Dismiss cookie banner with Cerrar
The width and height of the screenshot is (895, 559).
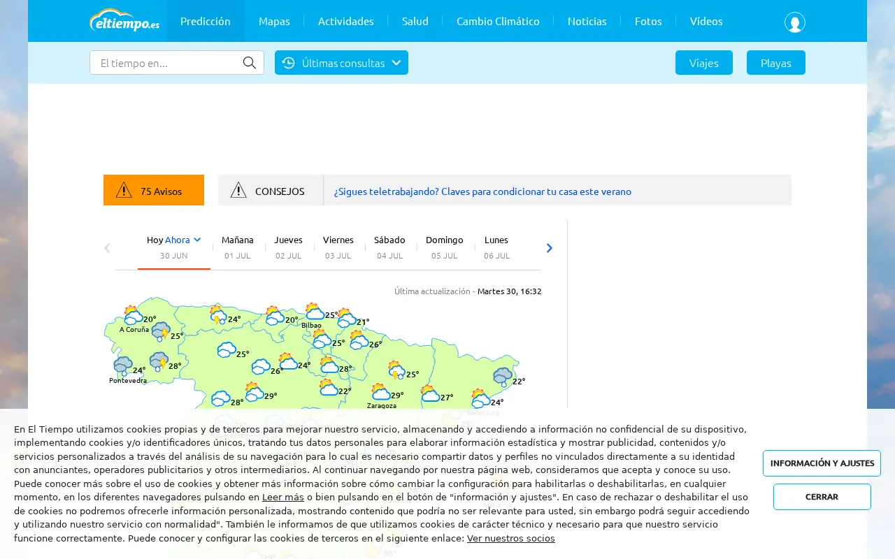[x=822, y=497]
